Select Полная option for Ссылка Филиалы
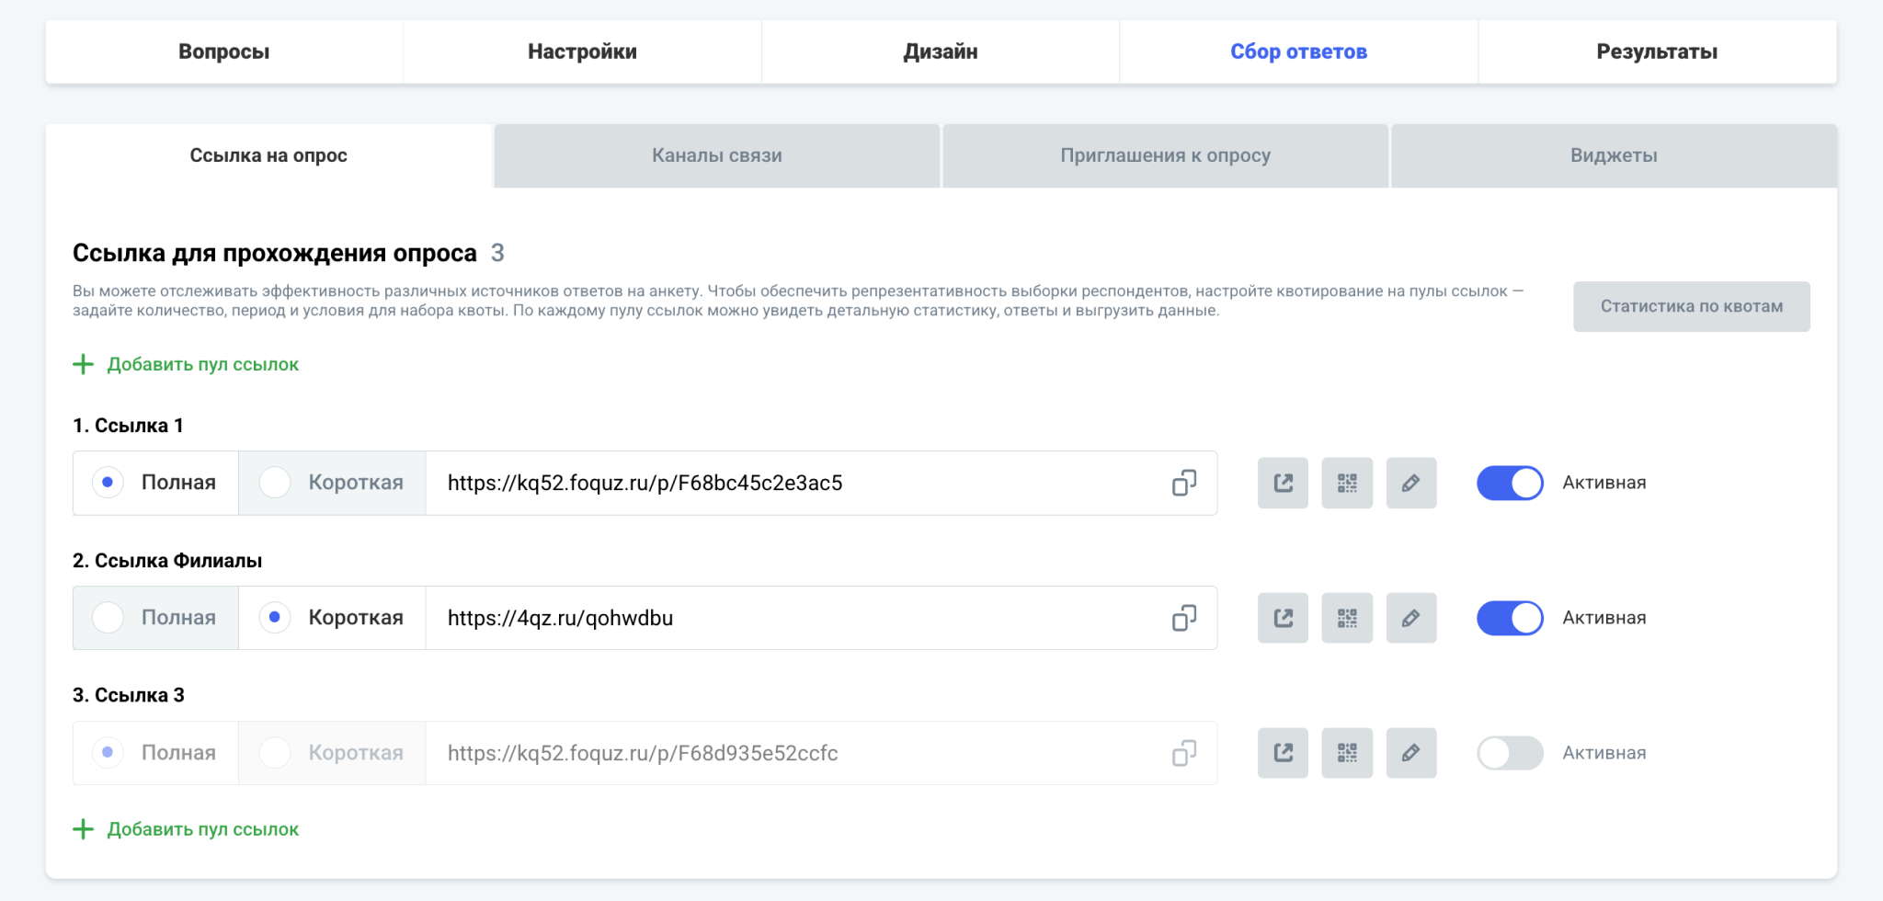 (x=108, y=618)
